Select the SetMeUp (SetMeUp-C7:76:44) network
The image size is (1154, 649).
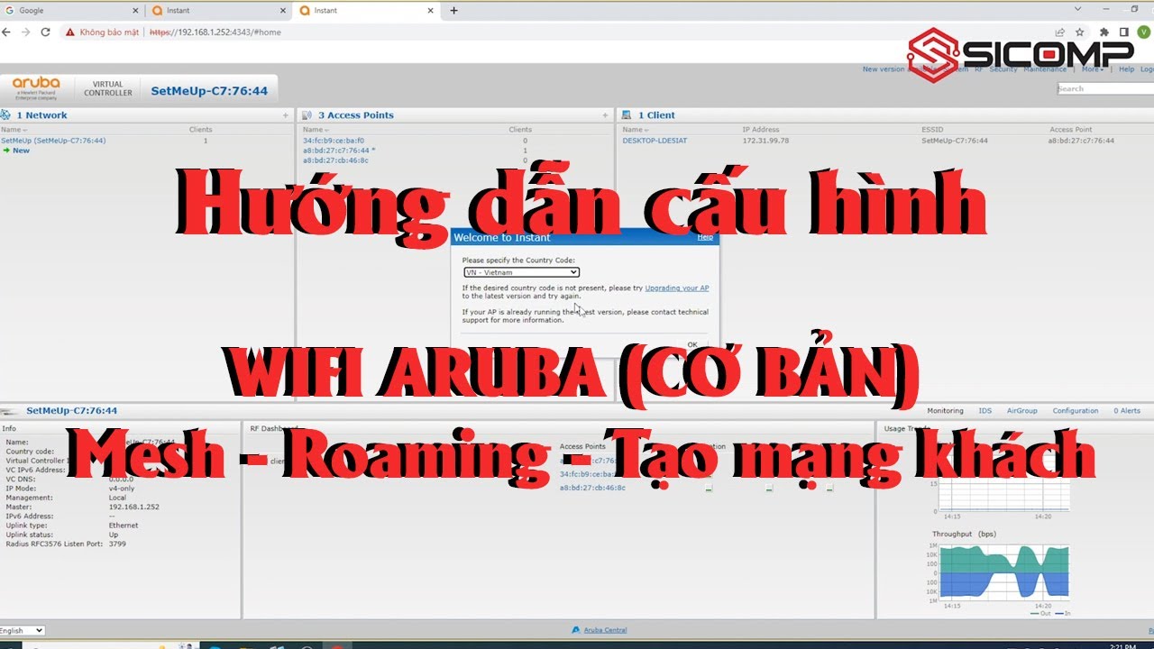coord(53,141)
